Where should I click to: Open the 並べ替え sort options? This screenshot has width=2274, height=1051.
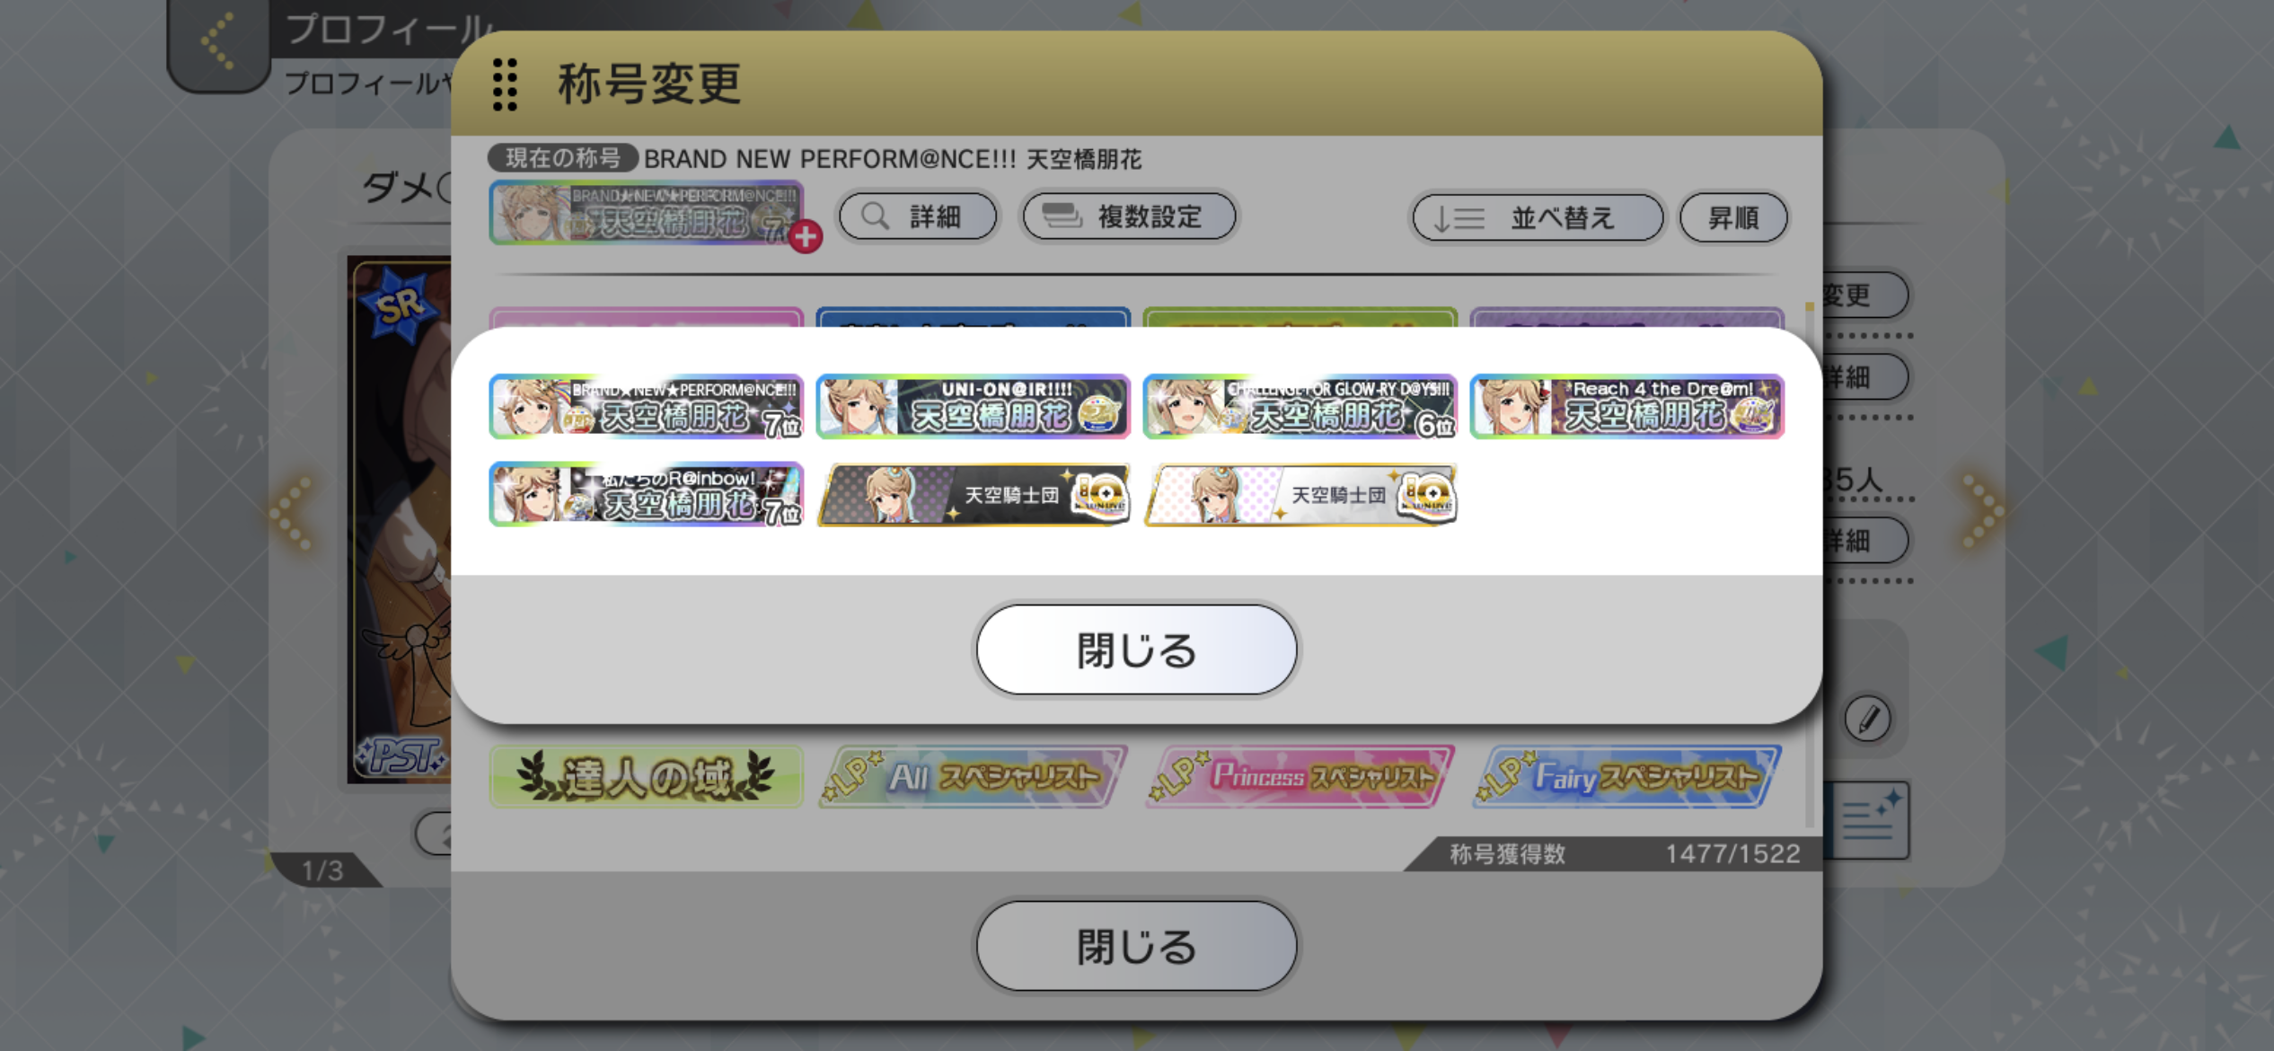click(1538, 217)
